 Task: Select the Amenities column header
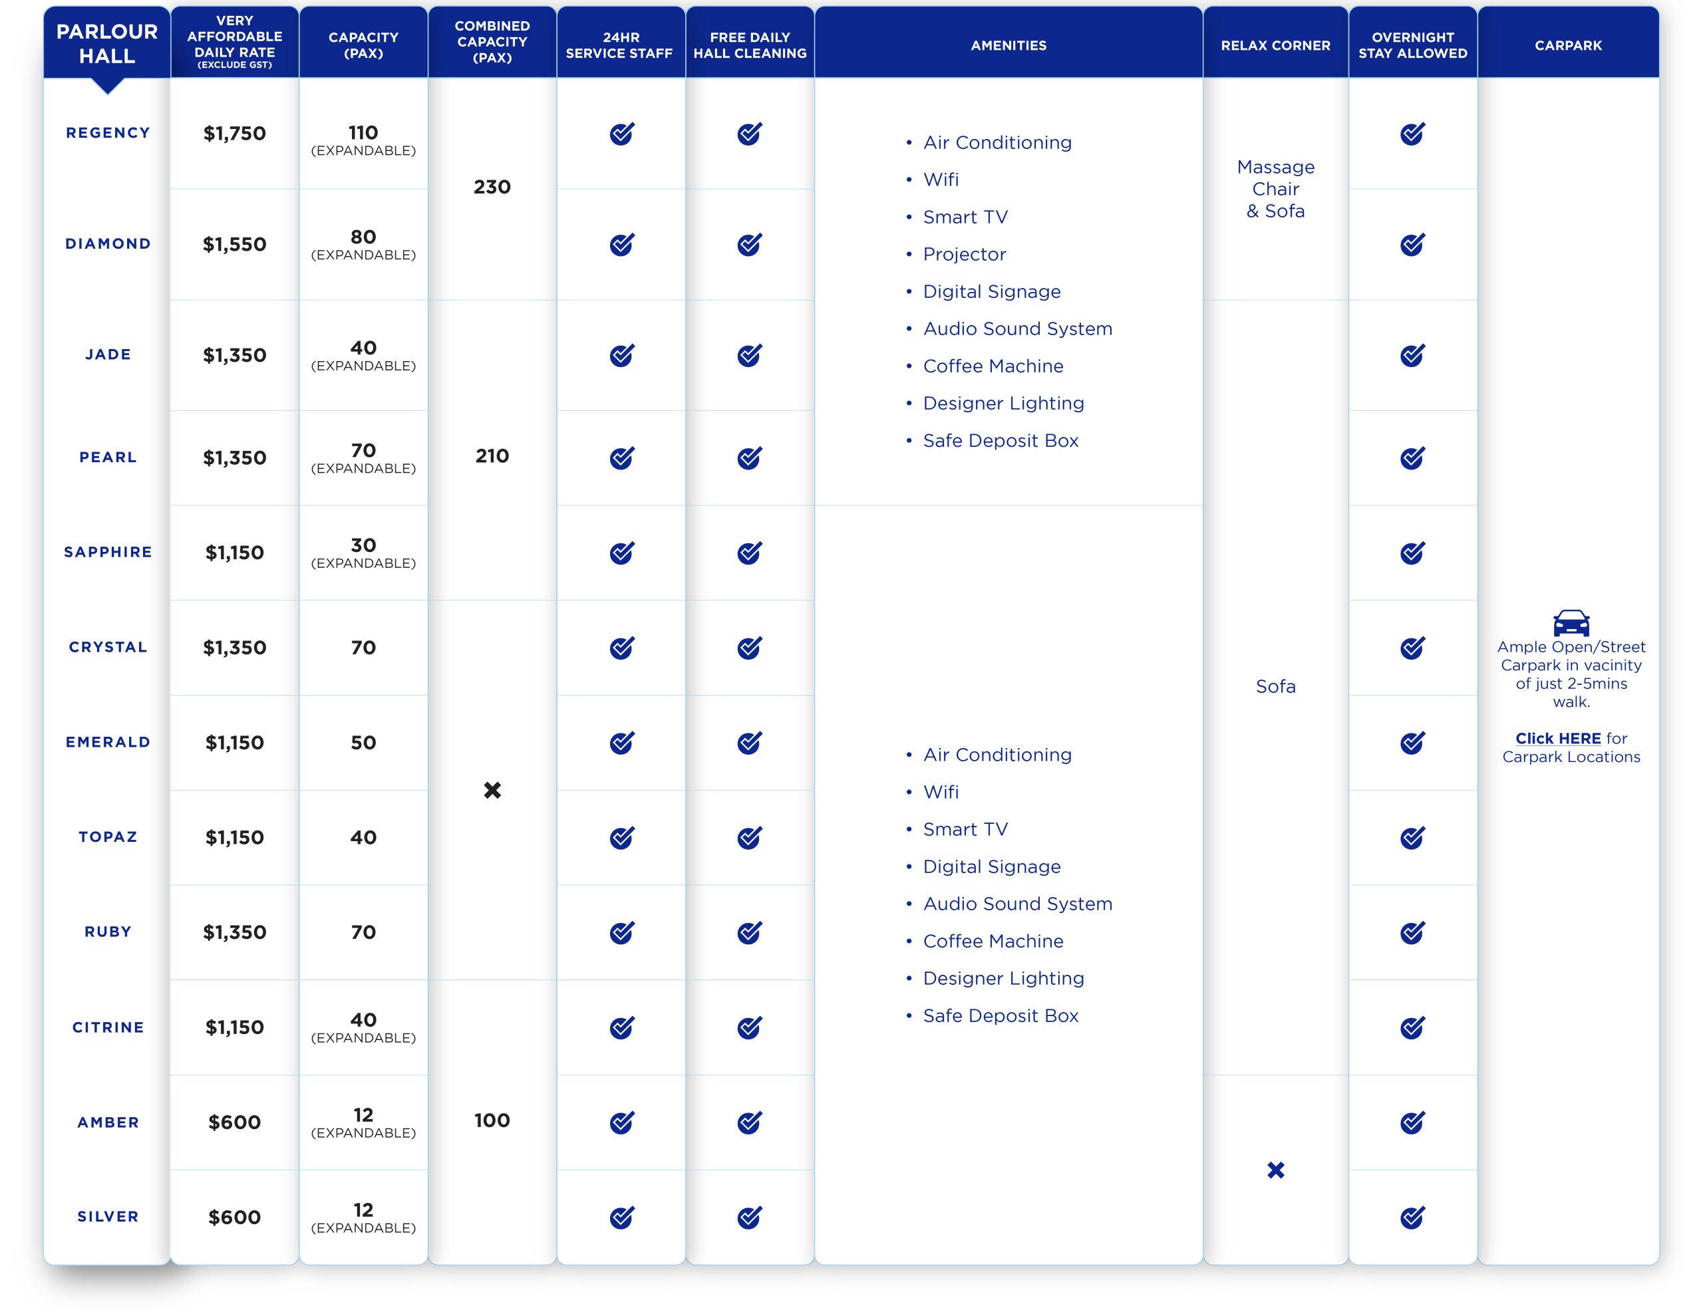click(x=1008, y=45)
